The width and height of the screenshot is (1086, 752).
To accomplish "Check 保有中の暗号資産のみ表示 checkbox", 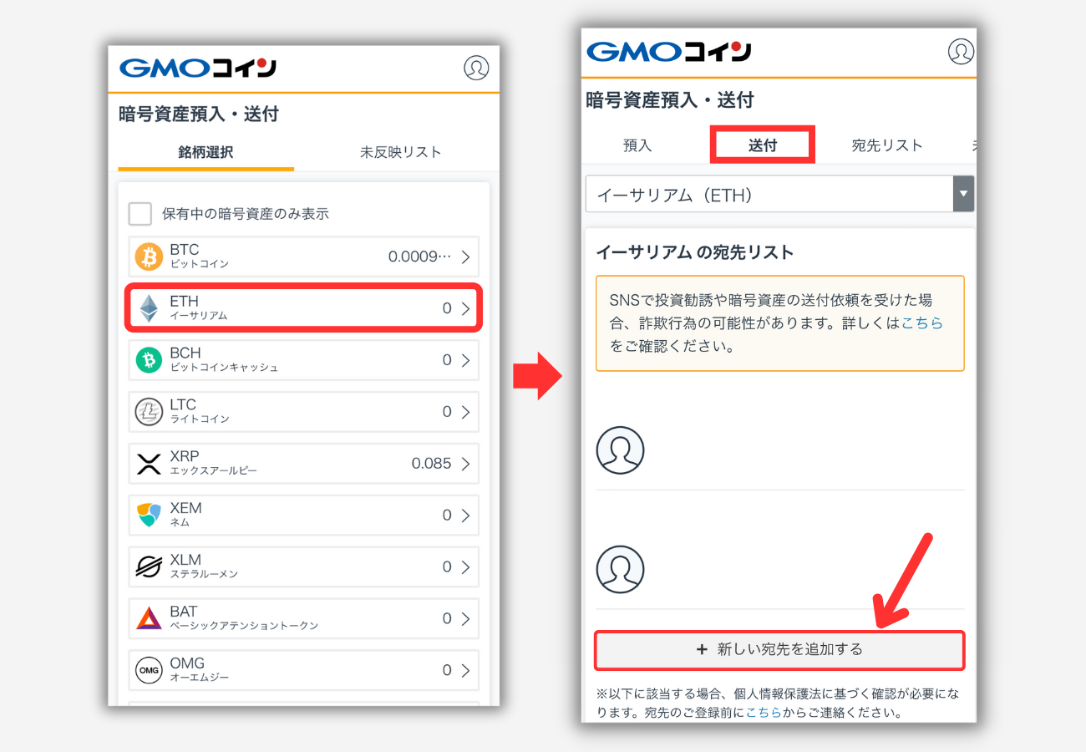I will point(140,214).
